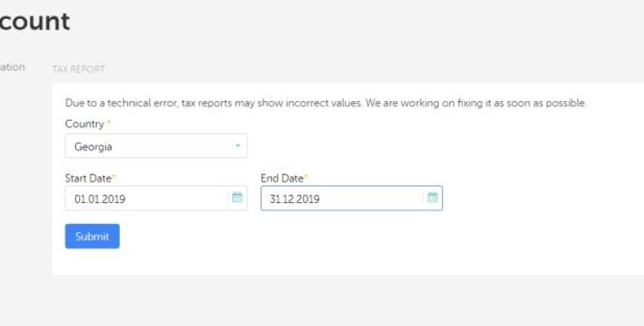Click the technical error notice text
Viewport: 644px width, 326px height.
325,104
